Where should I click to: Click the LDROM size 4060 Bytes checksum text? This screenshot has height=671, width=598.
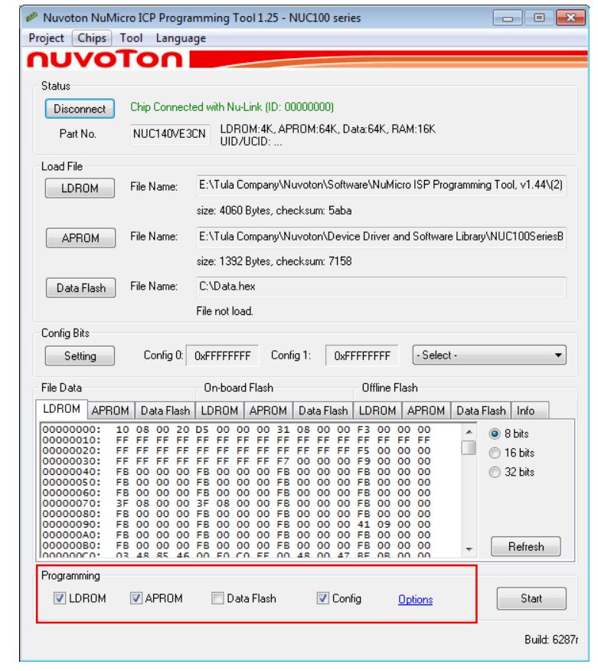pos(274,211)
